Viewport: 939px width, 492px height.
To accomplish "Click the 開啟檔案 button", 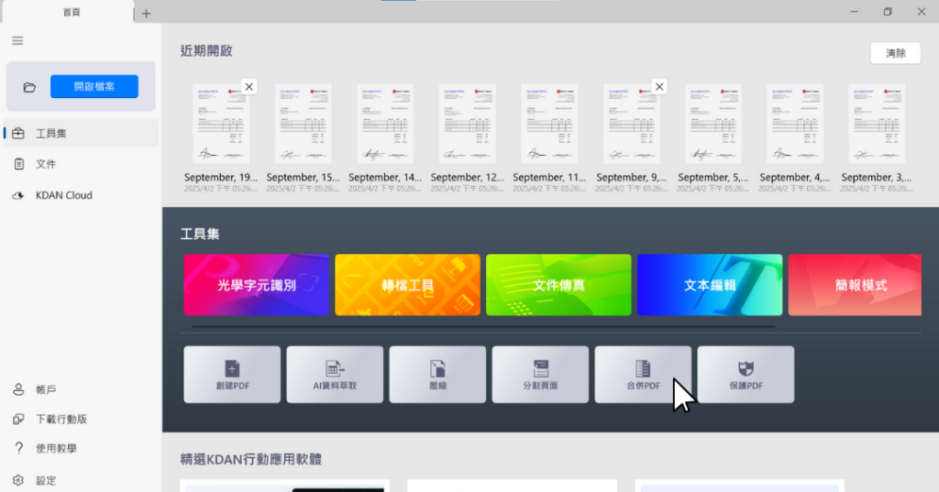I will (x=94, y=87).
